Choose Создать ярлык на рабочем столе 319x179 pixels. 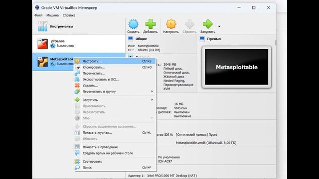[x=115, y=153]
